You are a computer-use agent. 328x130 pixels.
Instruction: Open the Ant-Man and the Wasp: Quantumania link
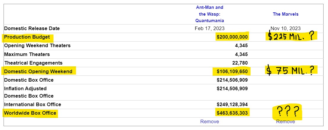(x=209, y=14)
